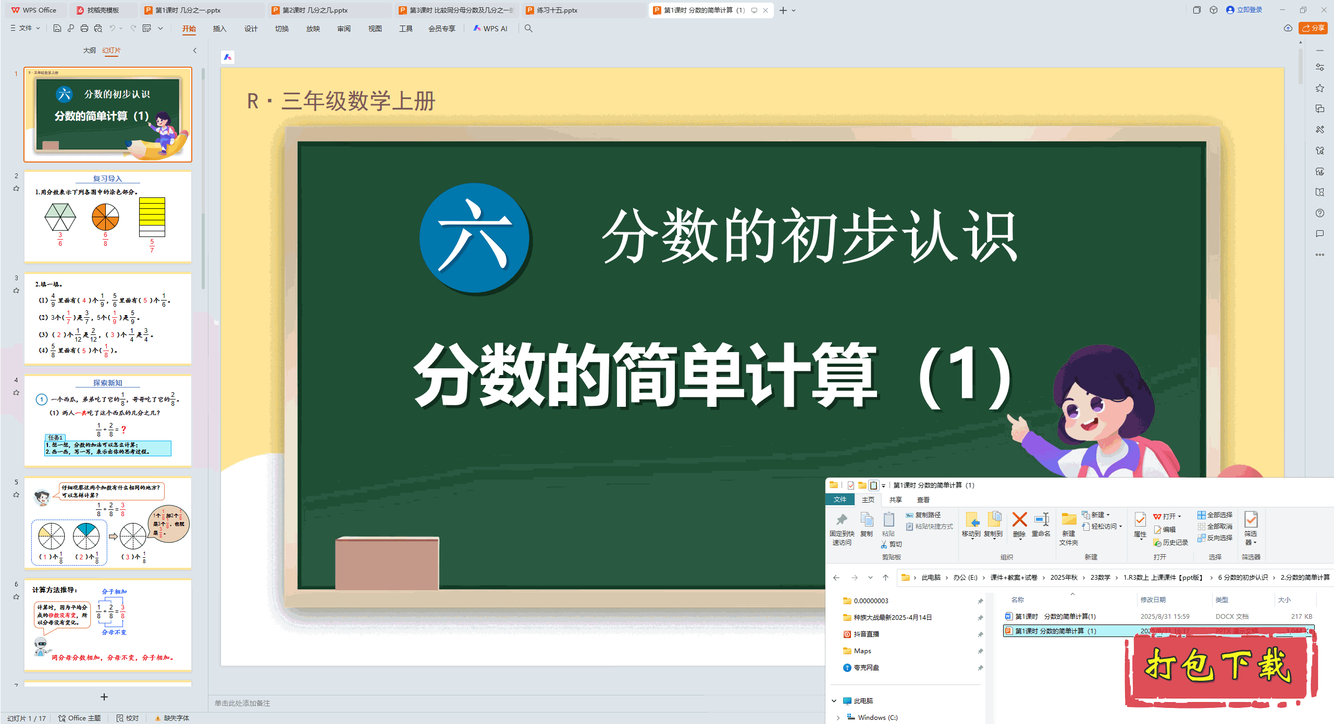Switch to the 大纲 outline tab
1334x724 pixels.
[x=89, y=51]
